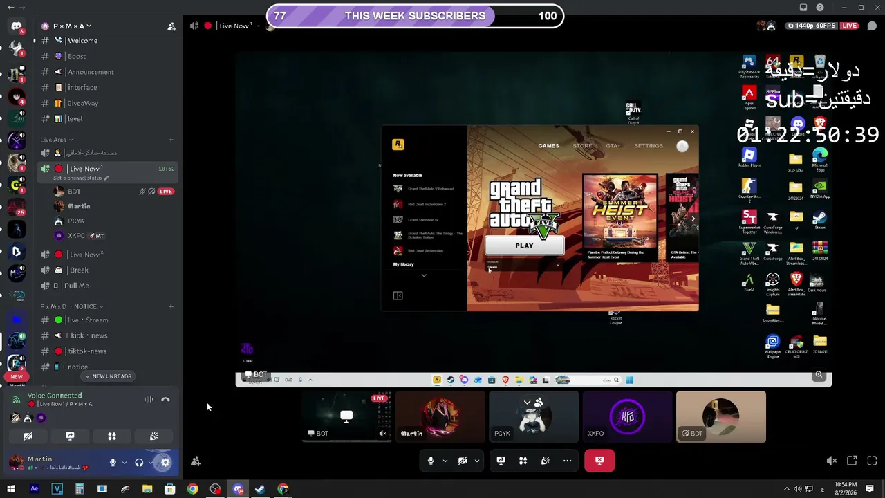Open Calculator from the taskbar
The height and width of the screenshot is (498, 885).
coord(80,489)
